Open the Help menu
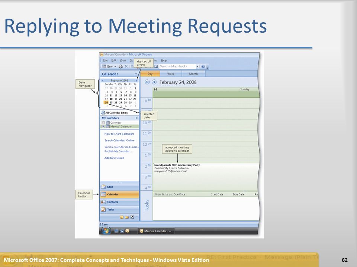 pos(164,60)
